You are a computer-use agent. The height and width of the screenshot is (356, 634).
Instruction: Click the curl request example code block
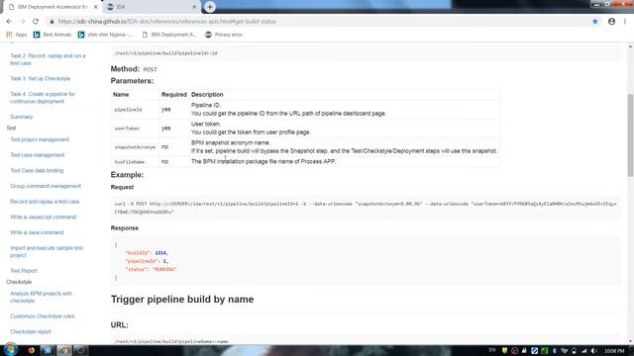[x=366, y=208]
